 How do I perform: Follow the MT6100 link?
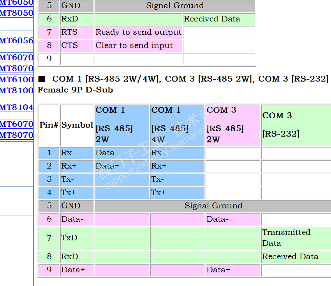(16, 80)
